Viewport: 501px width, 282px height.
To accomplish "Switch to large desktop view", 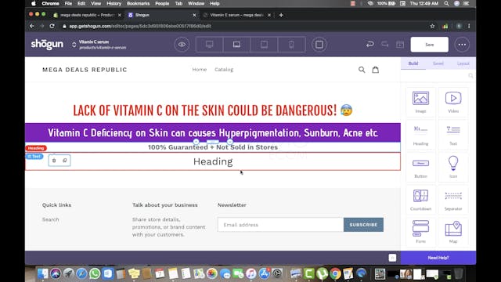I will point(209,45).
